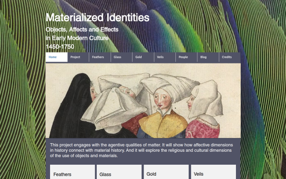Image resolution: width=286 pixels, height=179 pixels.
Task: Visit the Blog menu item
Action: (208, 57)
